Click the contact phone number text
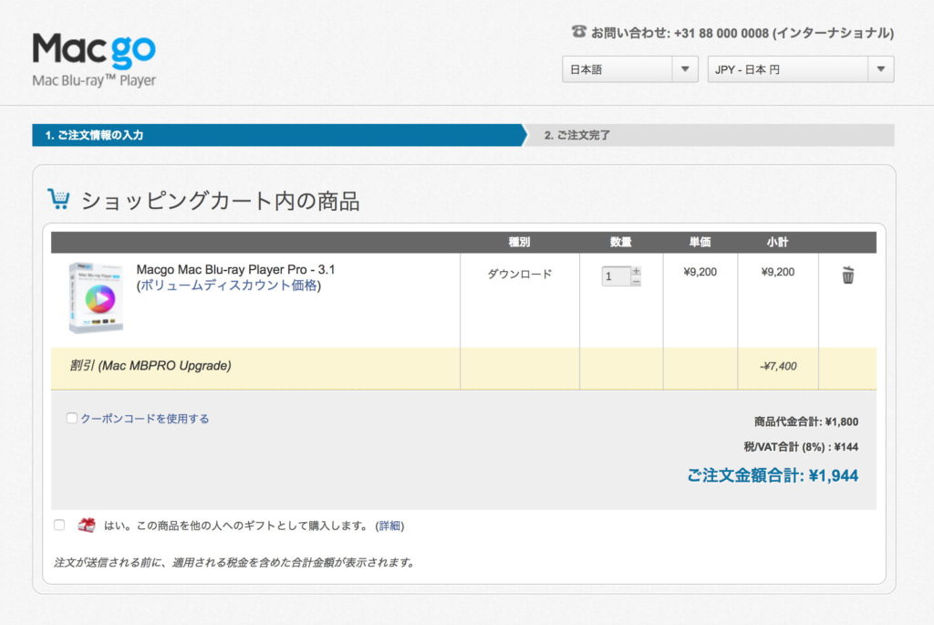Image resolution: width=934 pixels, height=625 pixels. 721,34
